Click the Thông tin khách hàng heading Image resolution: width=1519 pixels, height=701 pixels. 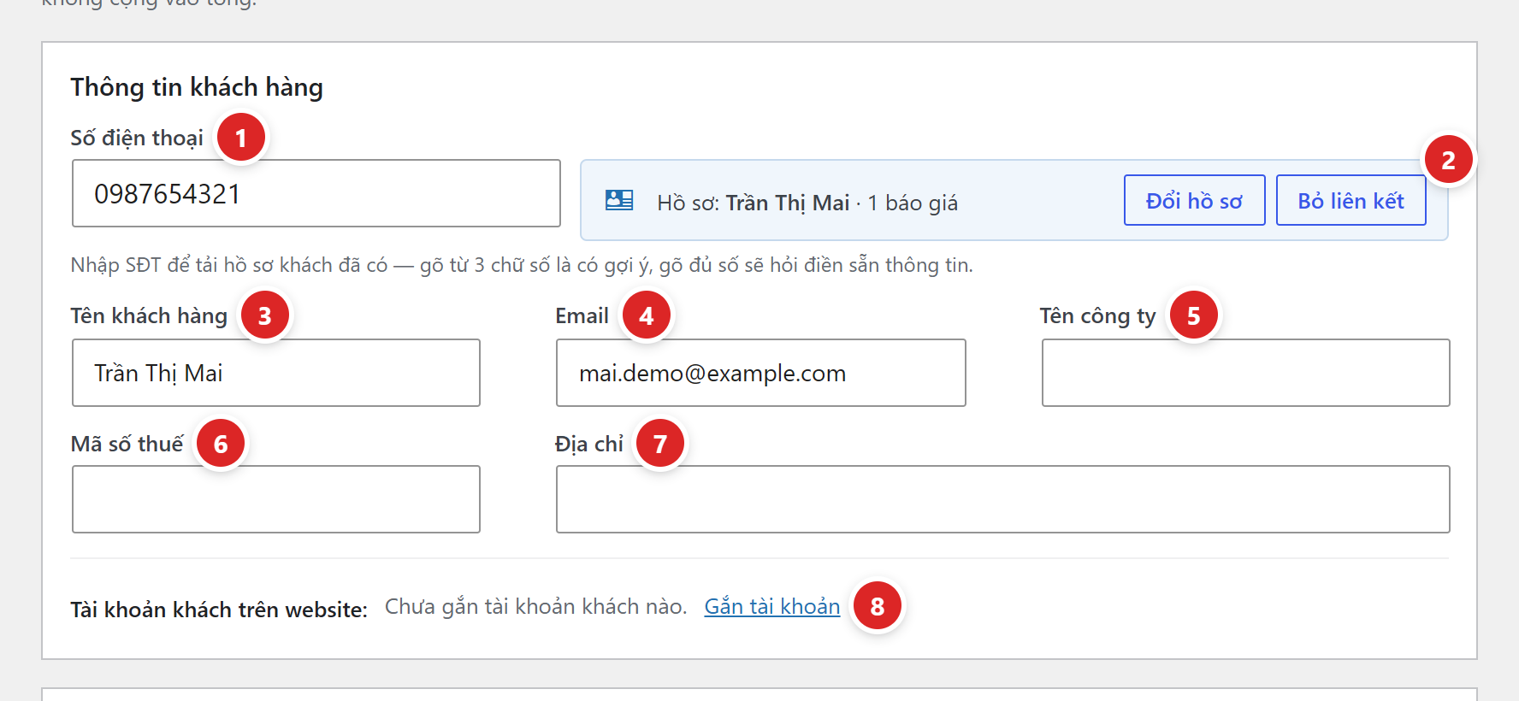pos(197,87)
